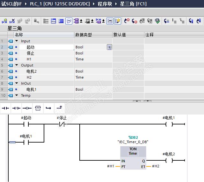Click the Open branch icon
This screenshot has height=182, width=204.
pos(48,108)
